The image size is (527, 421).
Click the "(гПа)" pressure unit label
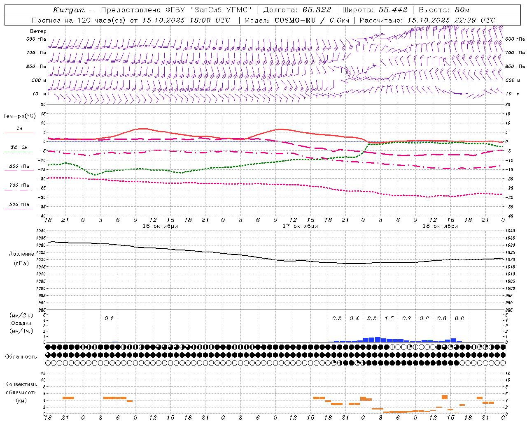coord(21,263)
